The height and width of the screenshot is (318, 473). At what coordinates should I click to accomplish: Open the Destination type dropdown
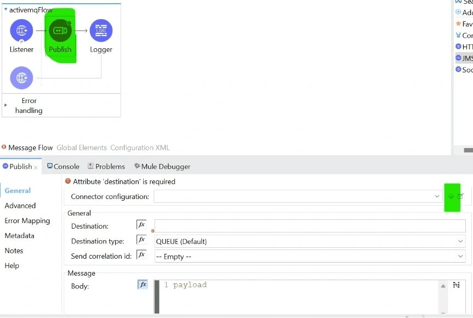(x=460, y=240)
